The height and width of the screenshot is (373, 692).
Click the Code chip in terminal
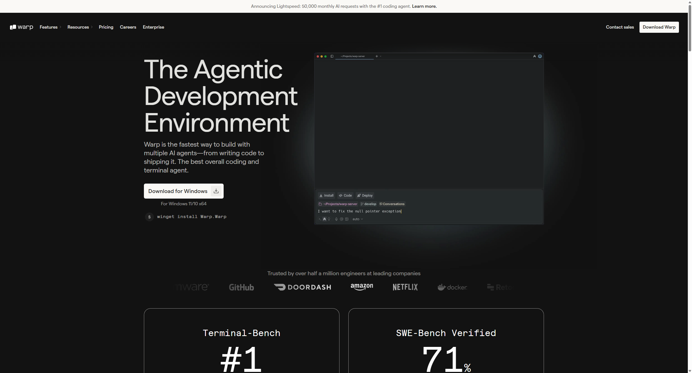click(x=345, y=196)
